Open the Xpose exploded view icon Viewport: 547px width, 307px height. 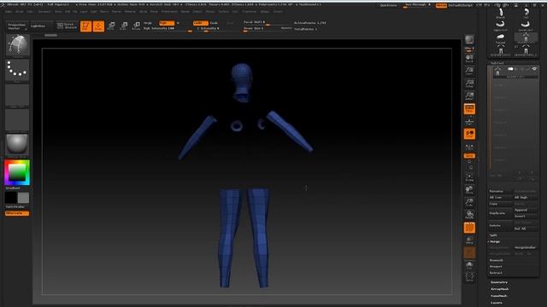tap(469, 278)
